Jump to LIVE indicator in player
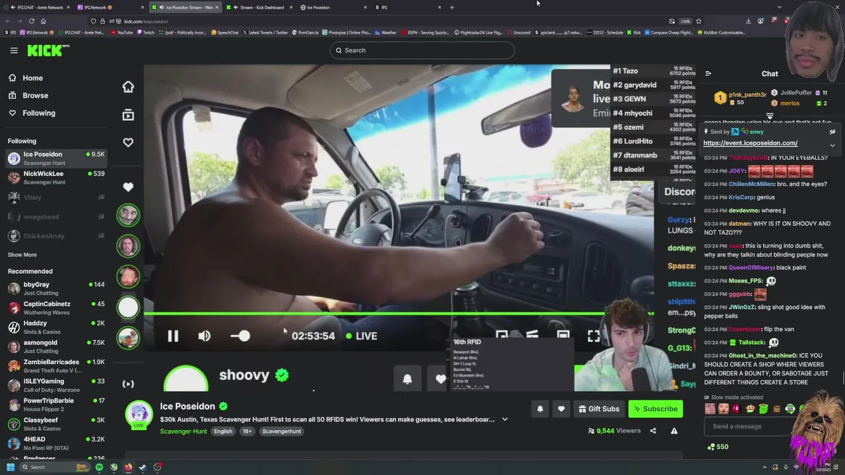 pyautogui.click(x=362, y=336)
